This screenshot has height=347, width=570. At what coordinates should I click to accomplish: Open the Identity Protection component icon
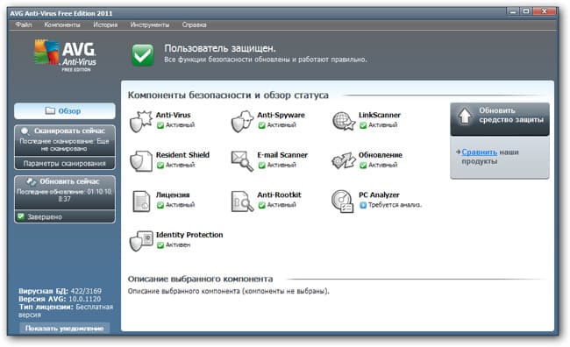pos(141,241)
